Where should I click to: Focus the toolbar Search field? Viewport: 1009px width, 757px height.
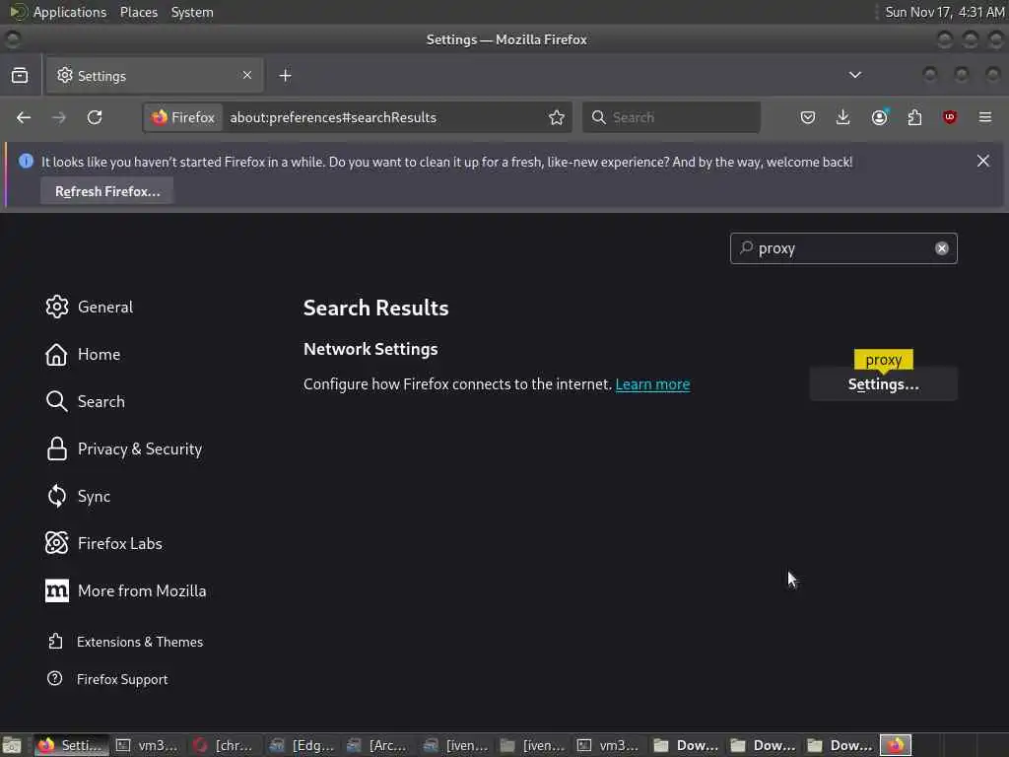[x=671, y=117]
